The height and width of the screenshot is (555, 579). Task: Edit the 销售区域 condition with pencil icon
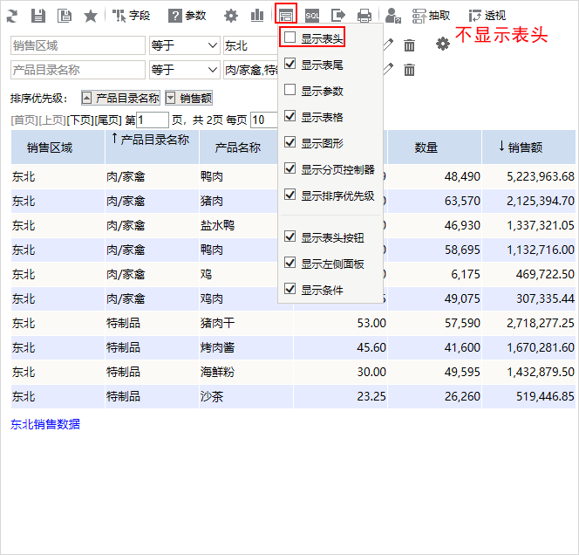point(388,45)
